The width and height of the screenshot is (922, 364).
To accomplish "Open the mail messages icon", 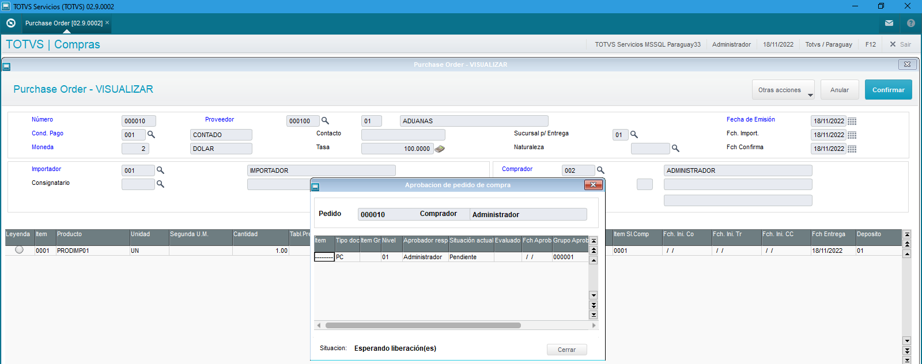I will pyautogui.click(x=889, y=23).
